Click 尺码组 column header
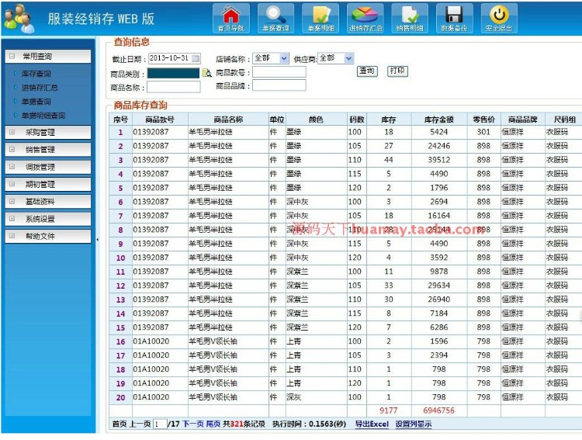Screen dimensions: 582x440 click(x=564, y=120)
